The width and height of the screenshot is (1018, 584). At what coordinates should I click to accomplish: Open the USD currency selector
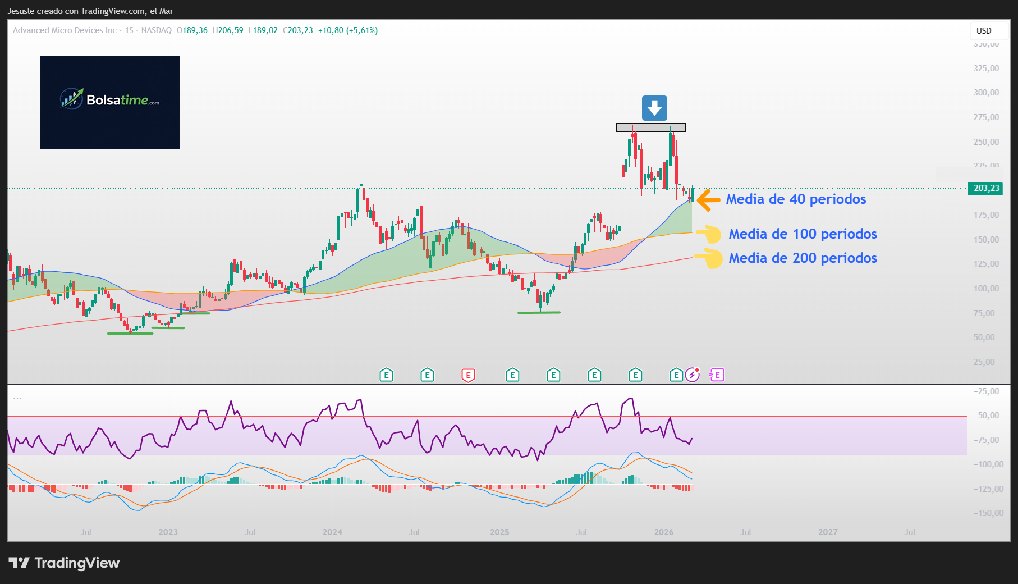(x=984, y=31)
